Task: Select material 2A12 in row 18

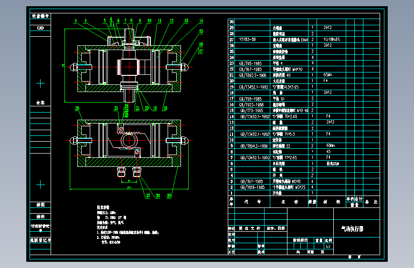Action: (328, 93)
